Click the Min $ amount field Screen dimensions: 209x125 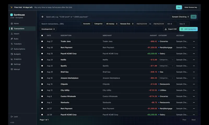point(172,24)
